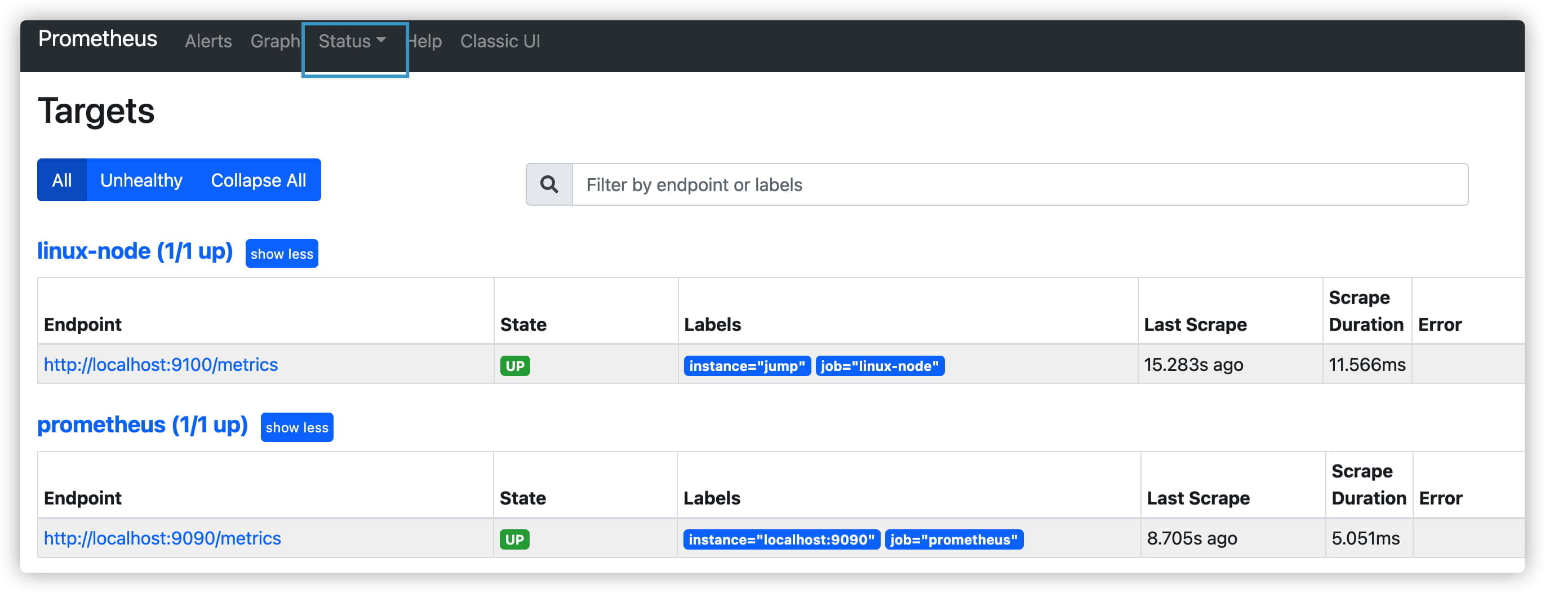Click the UP state badge for localhost:9100

pos(515,365)
